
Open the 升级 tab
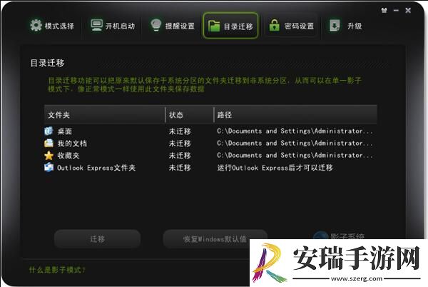[x=346, y=26]
